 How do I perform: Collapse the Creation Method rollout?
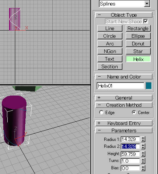coord(124,105)
